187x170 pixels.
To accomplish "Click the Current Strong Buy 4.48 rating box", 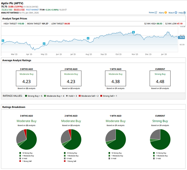I will click(x=160, y=78).
